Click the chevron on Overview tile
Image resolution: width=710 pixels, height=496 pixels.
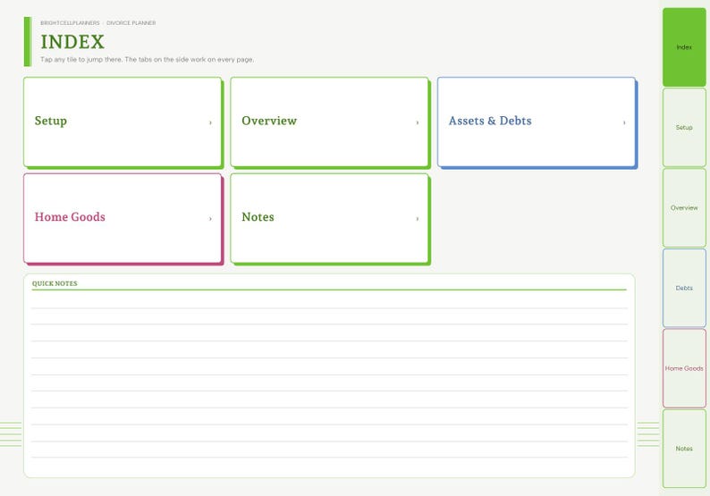tap(417, 122)
